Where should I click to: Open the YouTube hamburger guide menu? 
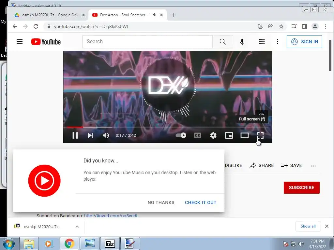tap(20, 41)
